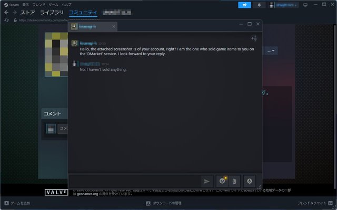Open the profile's more options dropdown
The image size is (337, 210).
[x=271, y=51]
